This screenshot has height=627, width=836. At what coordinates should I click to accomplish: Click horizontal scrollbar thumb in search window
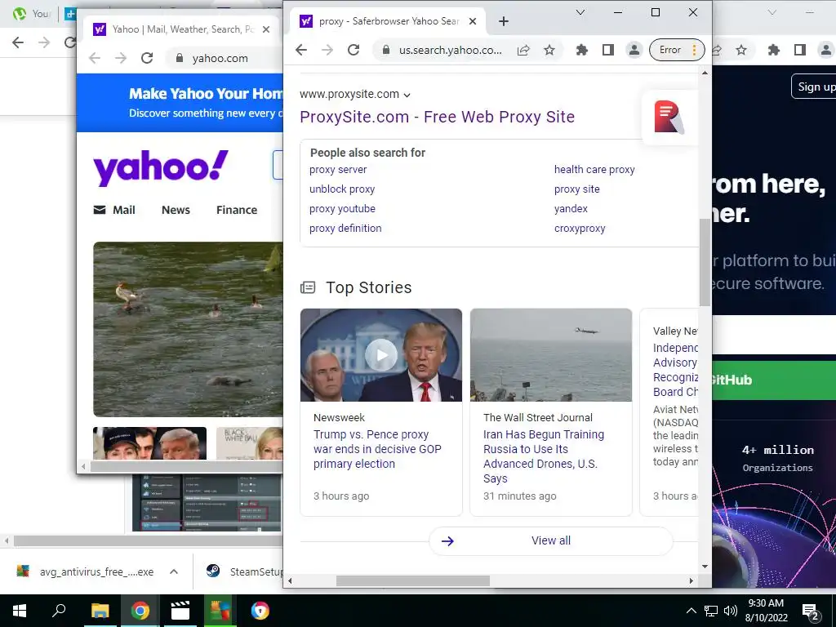click(x=412, y=580)
